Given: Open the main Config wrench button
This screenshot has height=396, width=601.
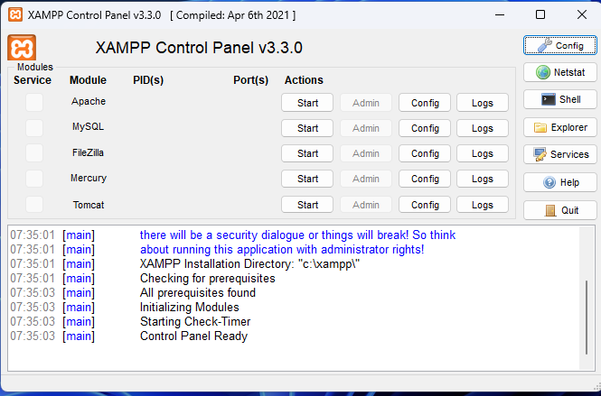Looking at the screenshot, I should click(560, 45).
